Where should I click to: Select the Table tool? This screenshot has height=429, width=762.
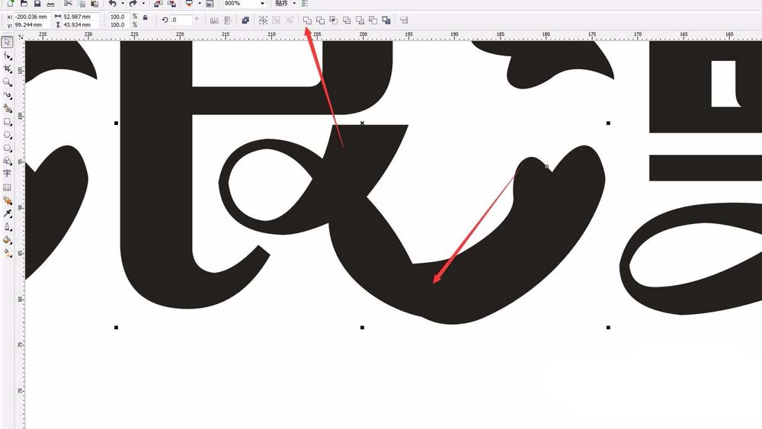coord(7,187)
